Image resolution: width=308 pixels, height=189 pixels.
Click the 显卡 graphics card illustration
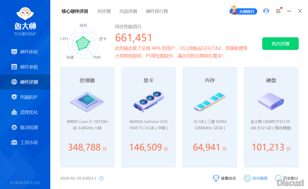[x=148, y=102]
